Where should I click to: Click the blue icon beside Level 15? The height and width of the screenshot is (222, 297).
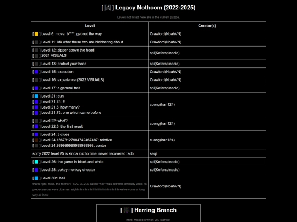tap(36, 72)
